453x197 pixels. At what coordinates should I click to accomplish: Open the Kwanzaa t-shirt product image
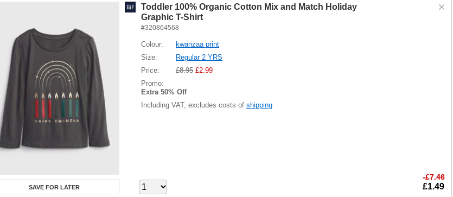pyautogui.click(x=59, y=88)
